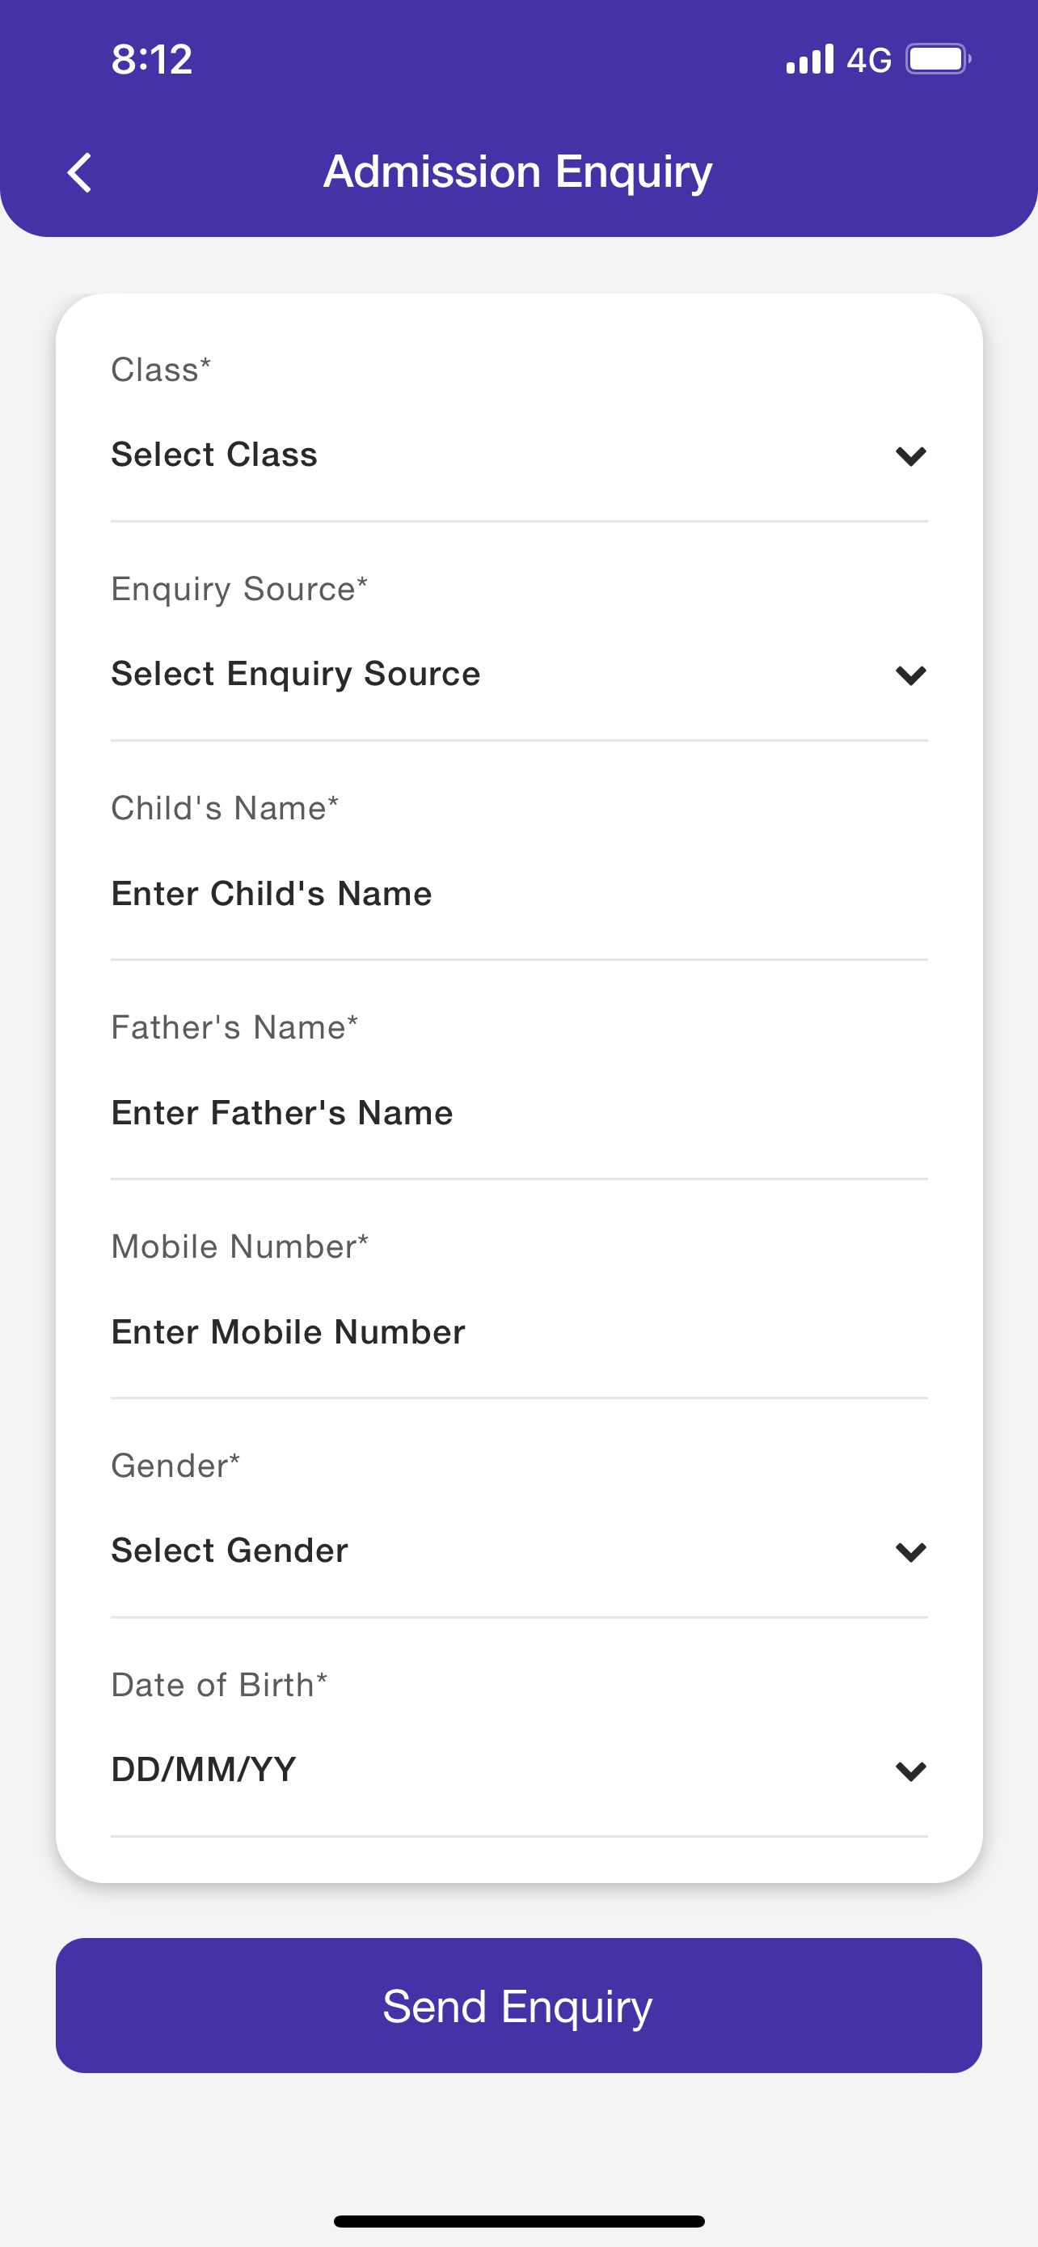Tap the 'Select Gender' field
Screen dimensions: 1038x2247
pos(230,1550)
